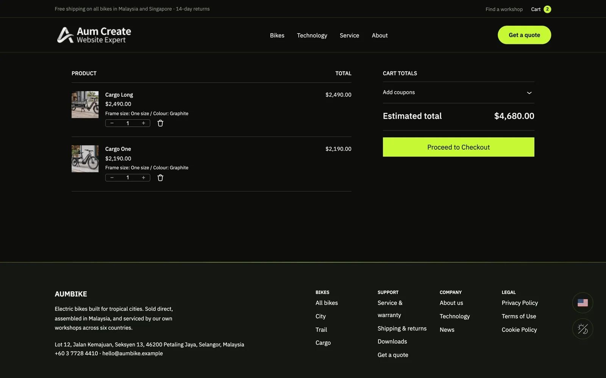Open the About nav item
The width and height of the screenshot is (606, 378).
pos(380,35)
